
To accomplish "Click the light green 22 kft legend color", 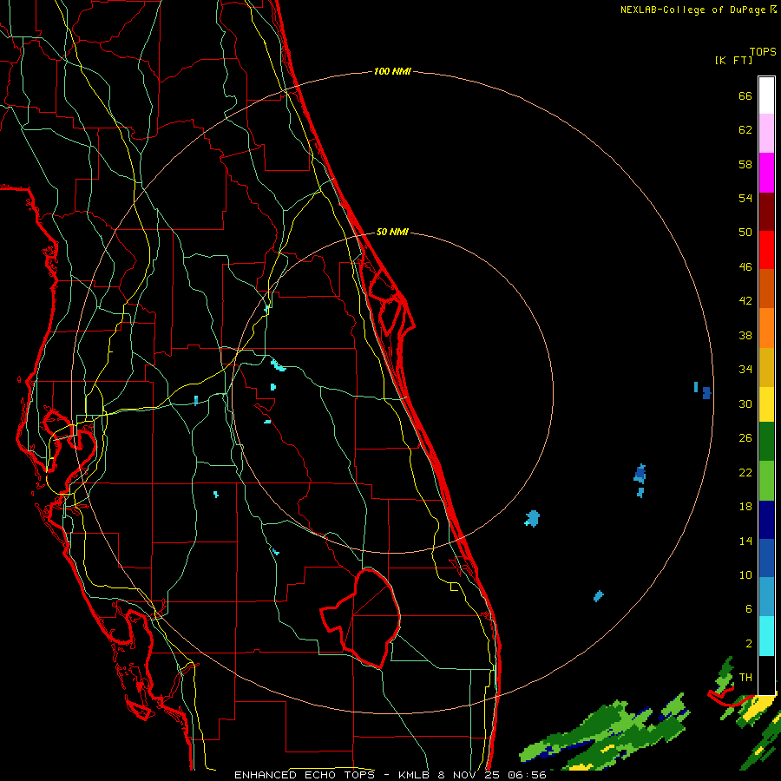I will pyautogui.click(x=766, y=481).
